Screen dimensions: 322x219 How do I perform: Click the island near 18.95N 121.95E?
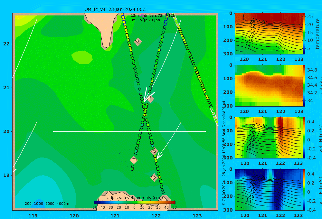click(x=154, y=177)
